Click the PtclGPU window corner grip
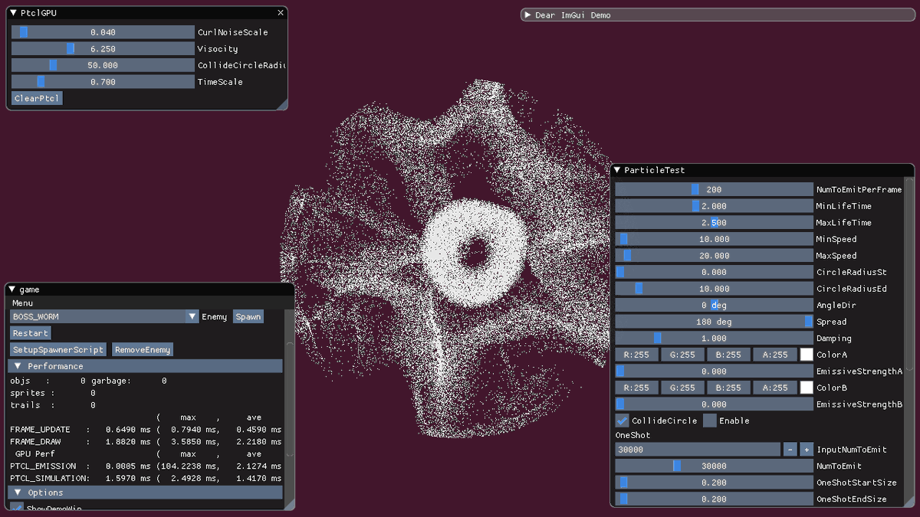This screenshot has height=517, width=920. pyautogui.click(x=282, y=104)
